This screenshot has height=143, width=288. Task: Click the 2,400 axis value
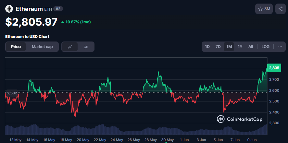274,112
